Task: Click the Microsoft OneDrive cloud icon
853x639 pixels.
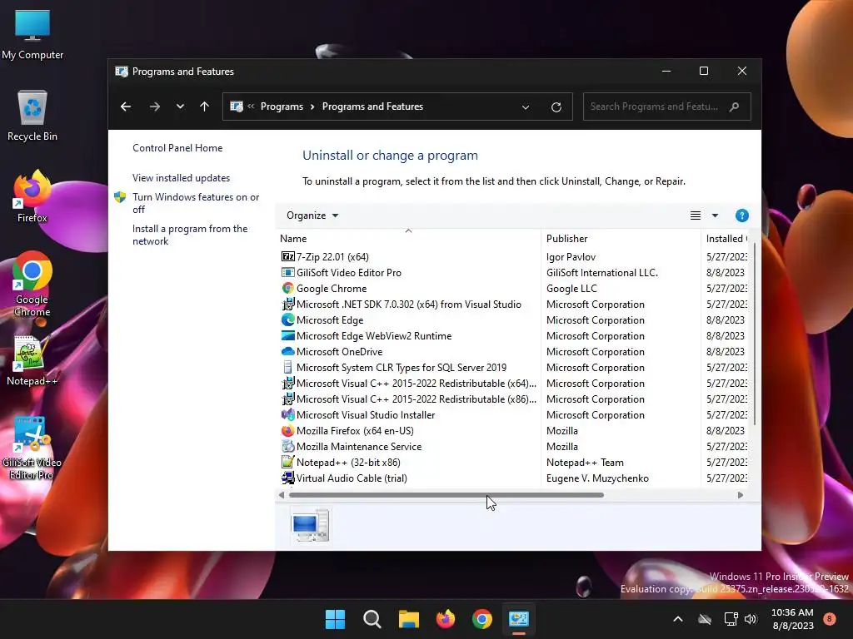Action: (287, 351)
